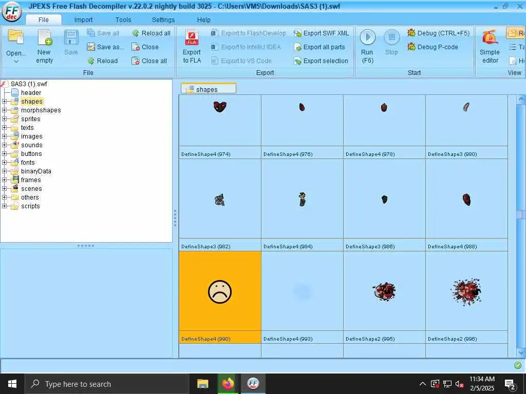526x394 pixels.
Task: Click Reload all
Action: (x=152, y=33)
